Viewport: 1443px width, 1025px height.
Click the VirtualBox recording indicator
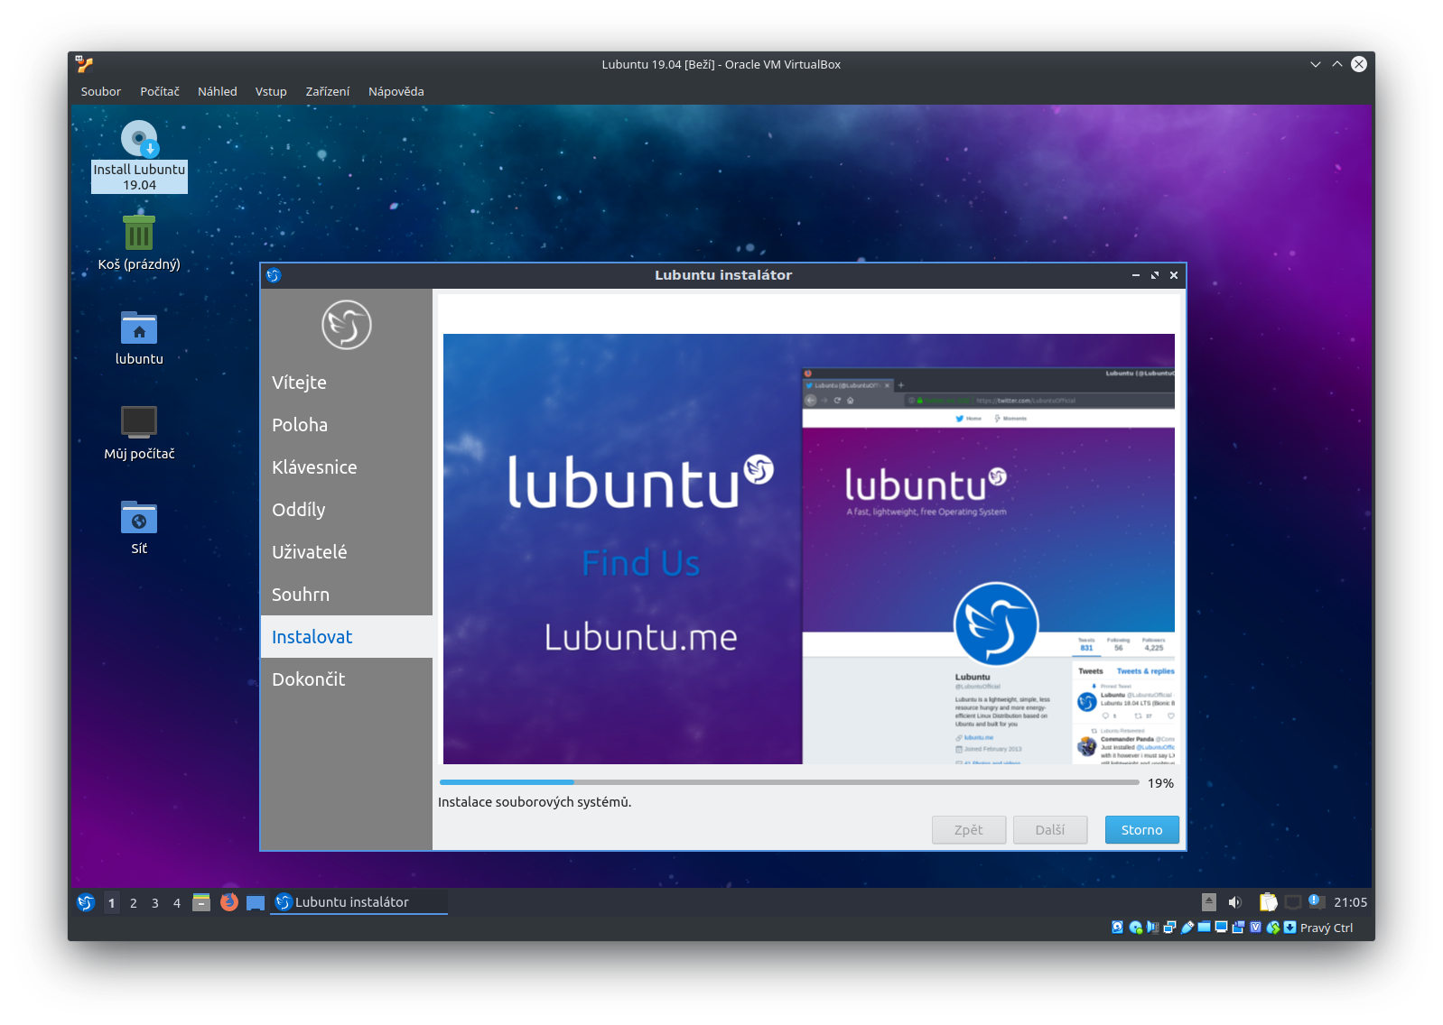pos(1238,928)
